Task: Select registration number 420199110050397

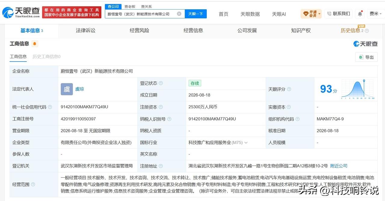Action: 78,119
